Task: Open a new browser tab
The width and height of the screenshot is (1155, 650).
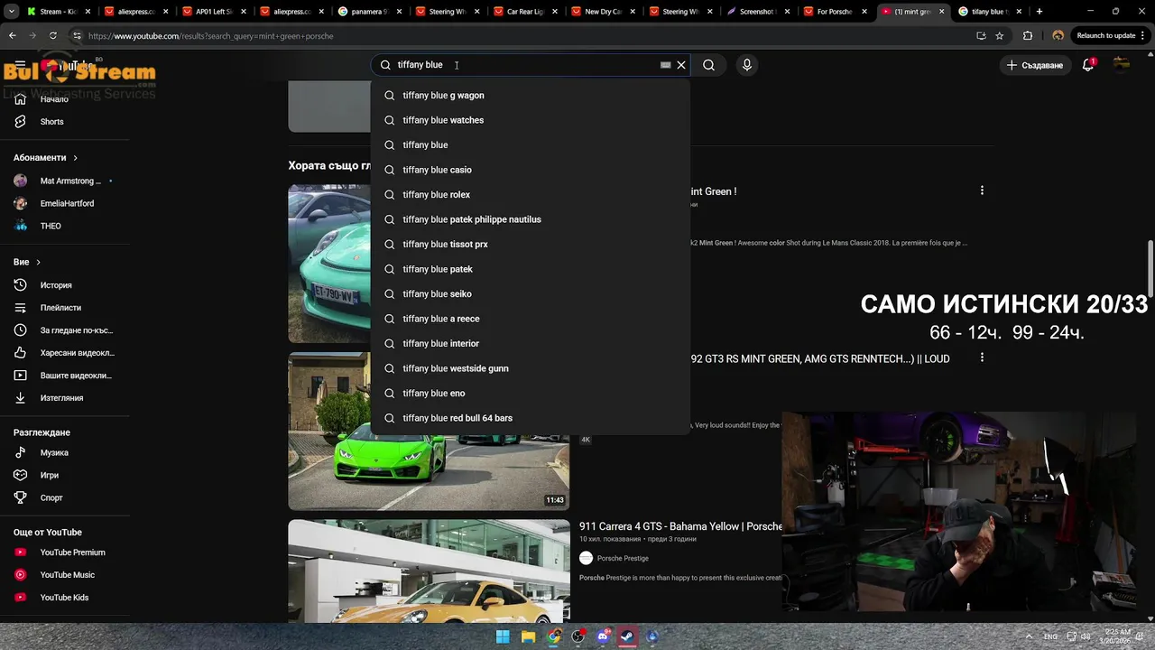Action: pos(1039,12)
